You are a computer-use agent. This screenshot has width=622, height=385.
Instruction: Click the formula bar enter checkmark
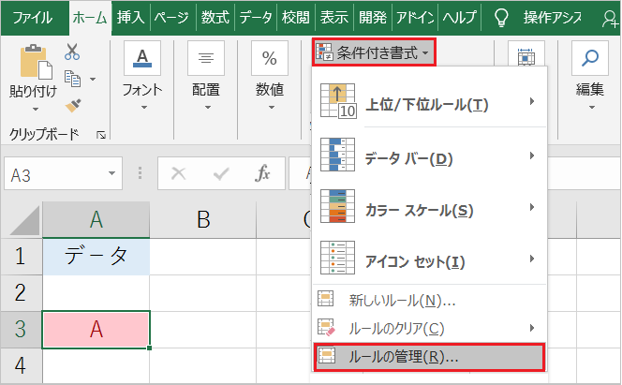tap(220, 173)
